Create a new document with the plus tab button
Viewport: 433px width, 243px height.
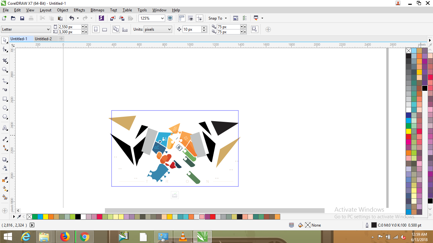pos(61,39)
